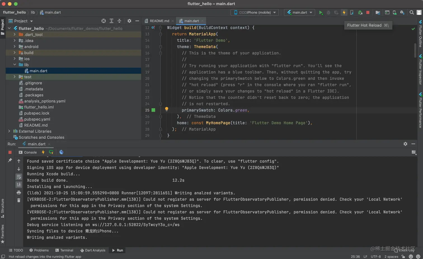
Task: Run main.dart with the green play icon
Action: coord(321,13)
